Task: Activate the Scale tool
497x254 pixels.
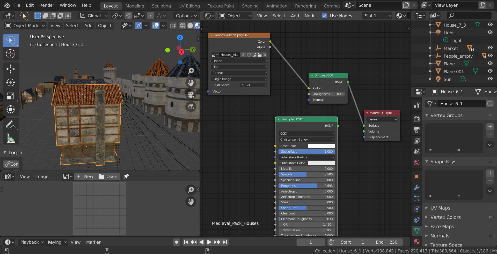Action: click(11, 96)
